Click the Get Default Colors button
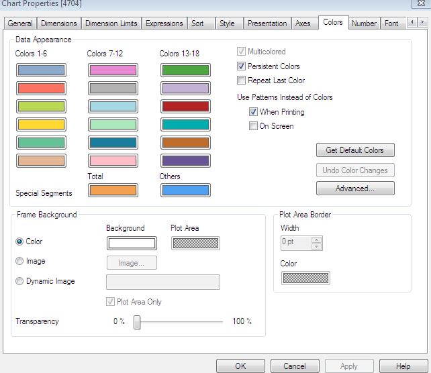This screenshot has width=431, height=373. pyautogui.click(x=355, y=150)
